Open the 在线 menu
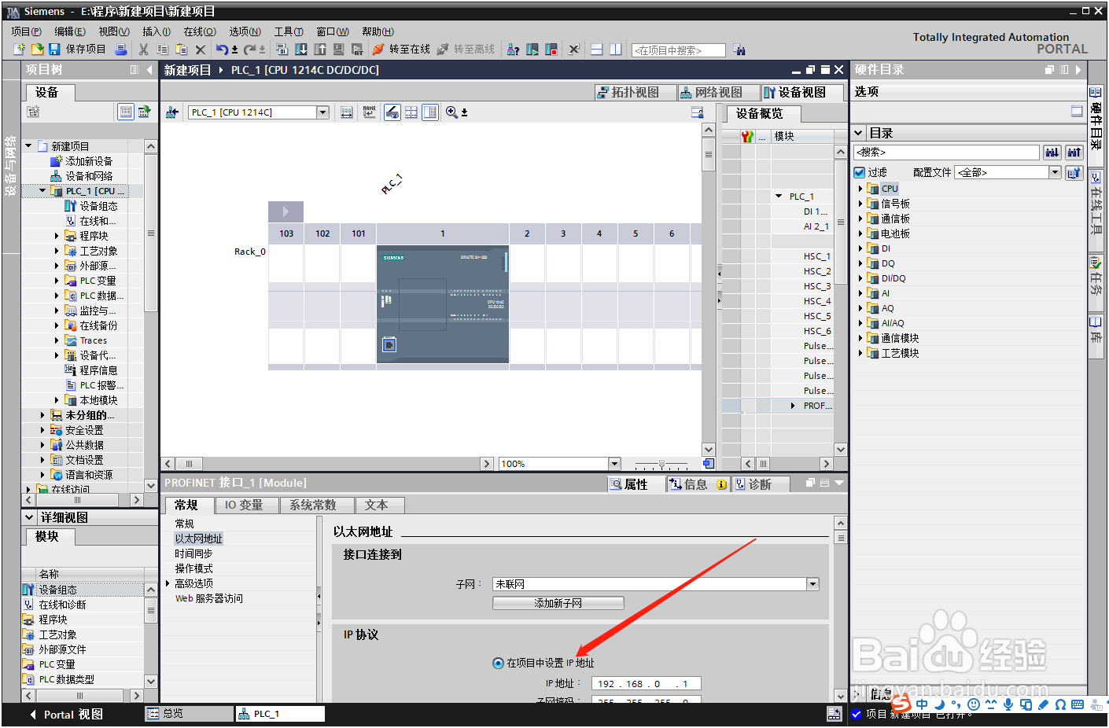This screenshot has width=1109, height=728. 199,31
